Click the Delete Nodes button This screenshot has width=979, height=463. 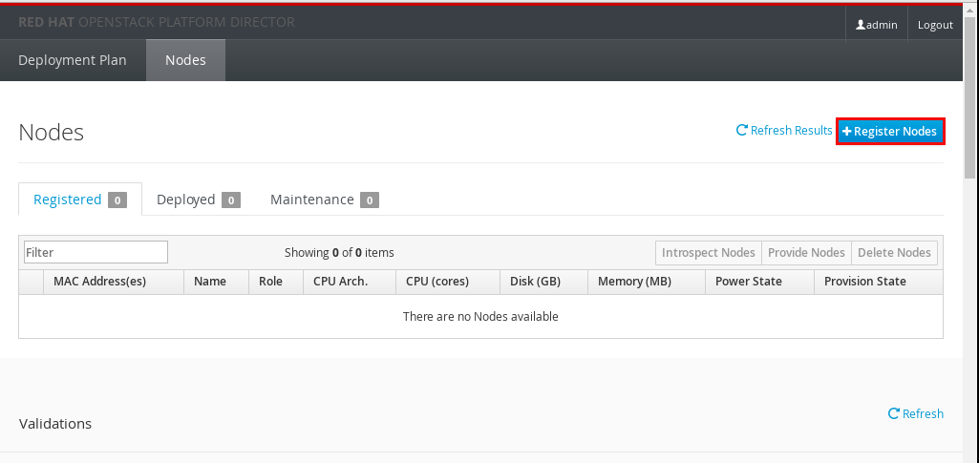click(894, 253)
